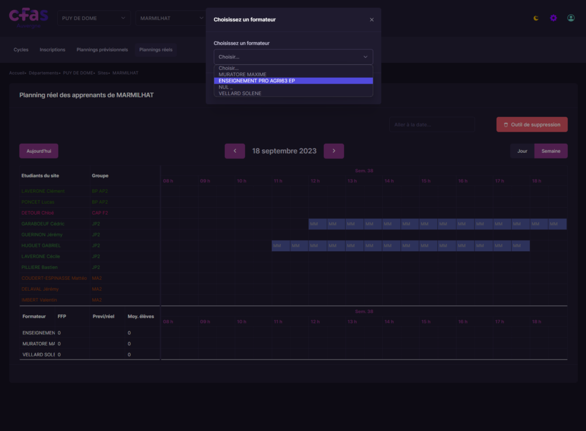586x431 pixels.
Task: Click the Outil de suppression button
Action: (x=532, y=124)
